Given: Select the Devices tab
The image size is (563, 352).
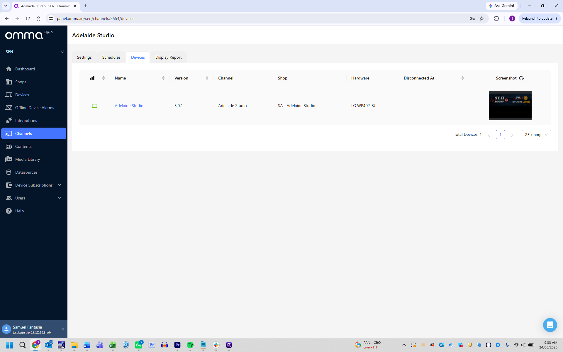Looking at the screenshot, I should click(138, 57).
